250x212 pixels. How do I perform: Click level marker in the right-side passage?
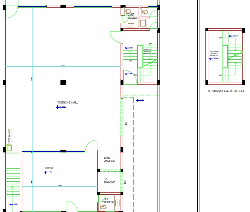pos(140,100)
